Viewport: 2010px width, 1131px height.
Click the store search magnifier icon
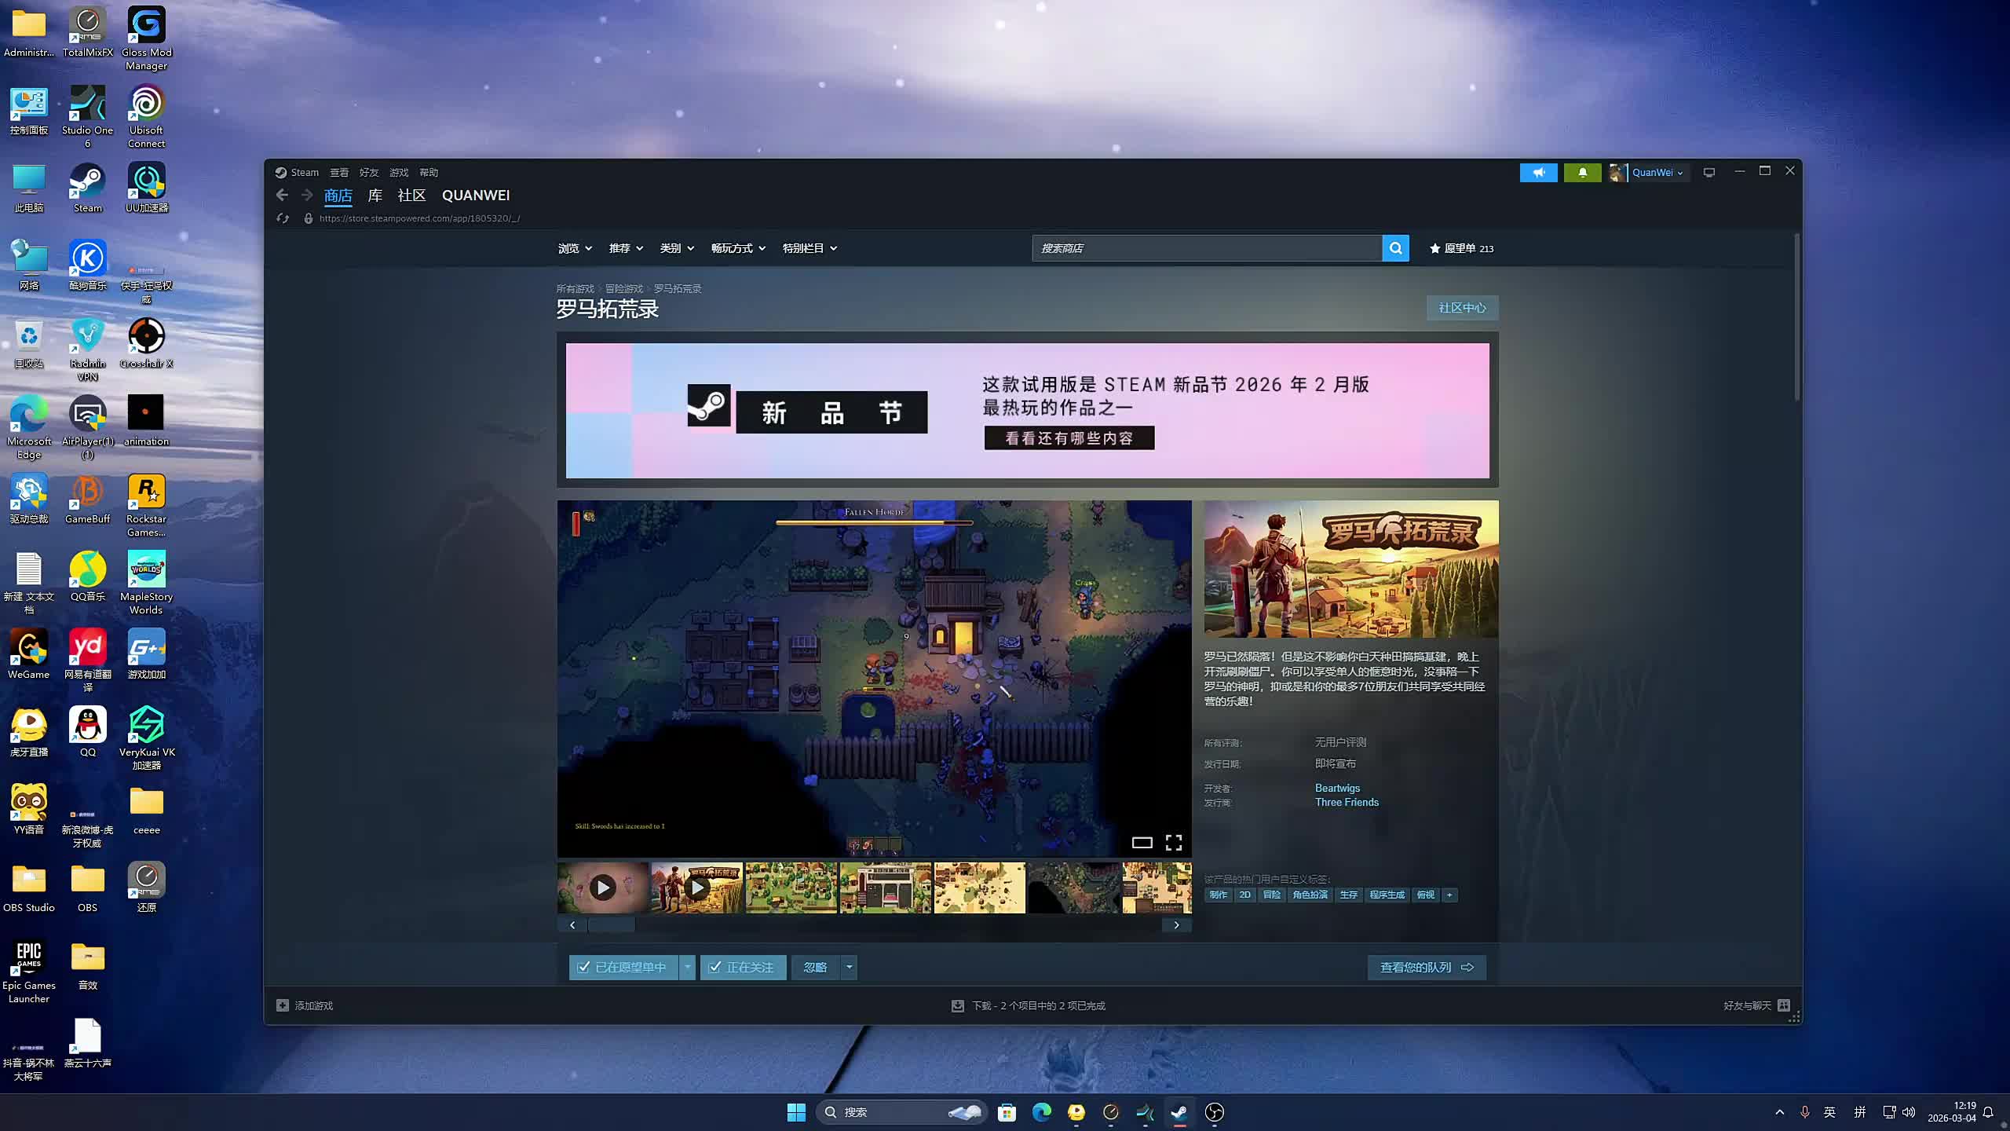pos(1395,248)
